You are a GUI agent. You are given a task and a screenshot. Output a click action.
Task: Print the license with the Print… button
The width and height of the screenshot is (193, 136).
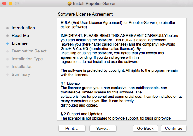click(72, 129)
